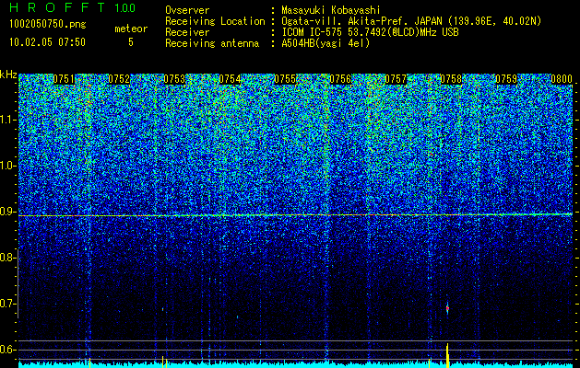Click the Receiving Location line with Ogata-vill. Akita-Pref.
This screenshot has height=368, width=580.
click(353, 21)
